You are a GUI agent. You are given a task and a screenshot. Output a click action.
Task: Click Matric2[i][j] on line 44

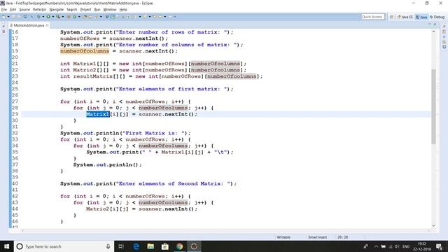[107, 209]
